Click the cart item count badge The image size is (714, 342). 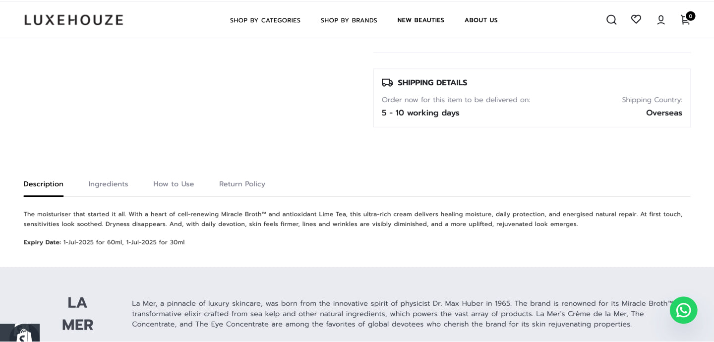[x=691, y=16]
